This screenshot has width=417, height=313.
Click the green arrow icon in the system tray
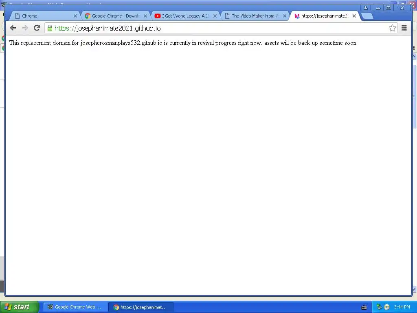tap(379, 307)
